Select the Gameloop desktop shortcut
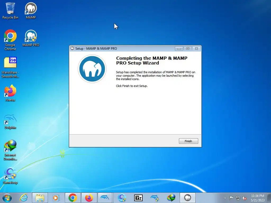This screenshot has height=203, width=271. pyautogui.click(x=10, y=176)
